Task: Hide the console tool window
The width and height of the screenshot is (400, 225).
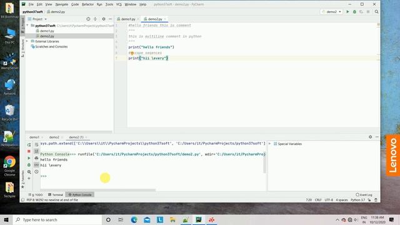Action: 377,137
